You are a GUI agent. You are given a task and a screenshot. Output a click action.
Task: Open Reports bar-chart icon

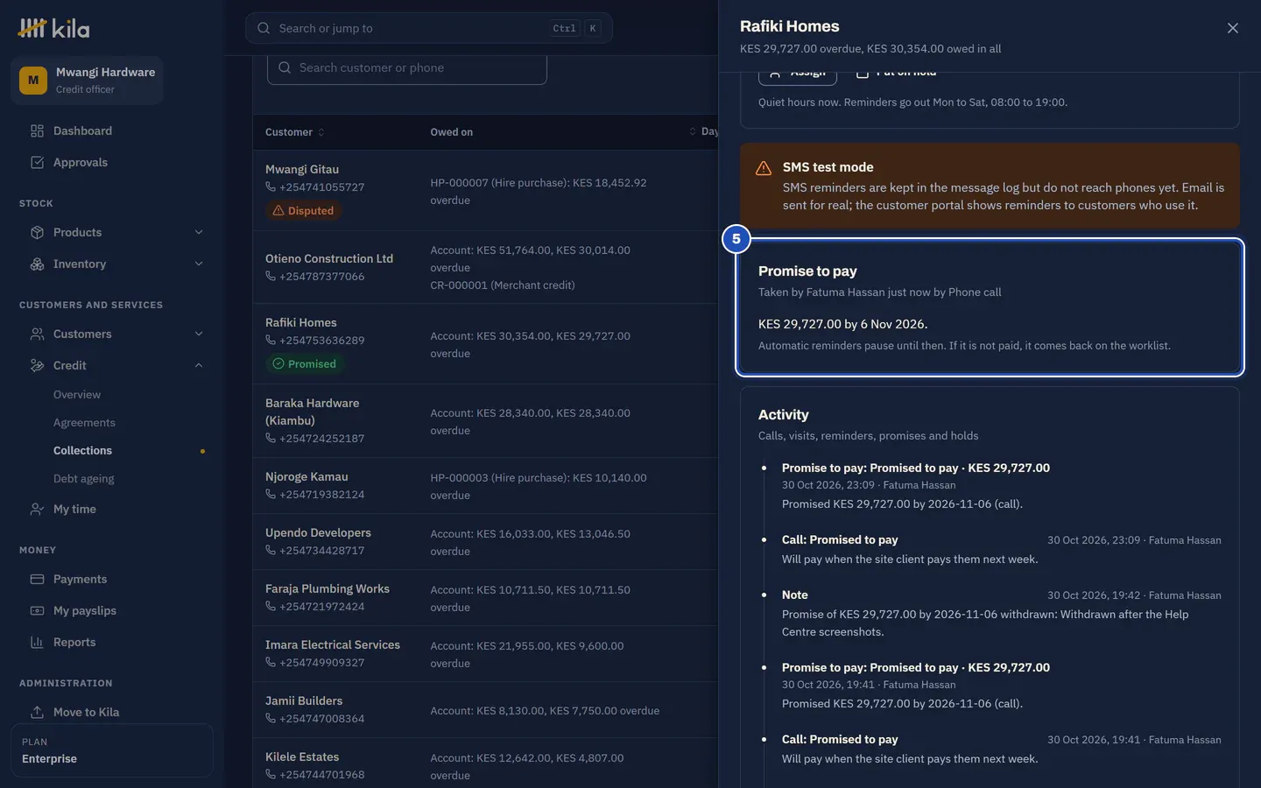tap(37, 642)
